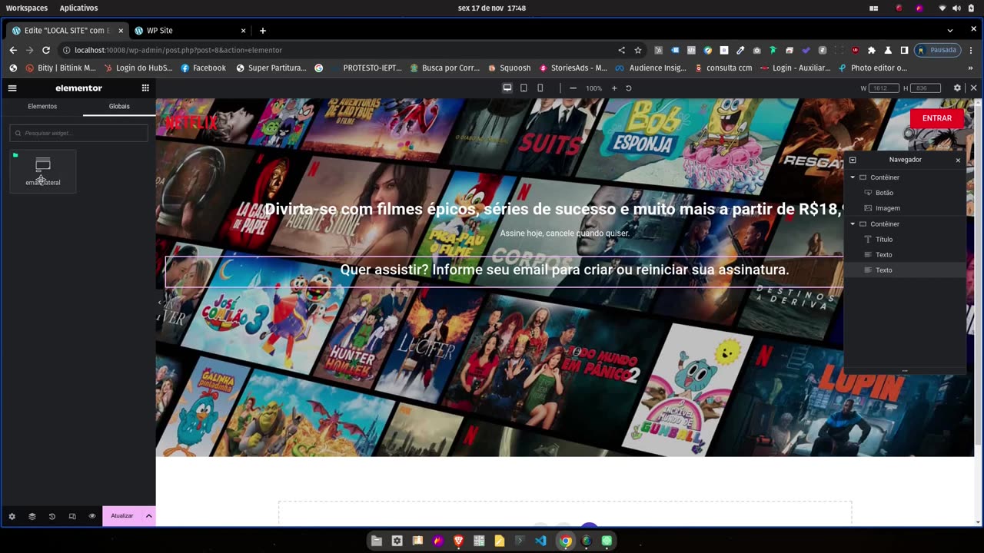Open the files manager in the dock

tap(377, 541)
